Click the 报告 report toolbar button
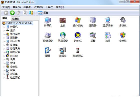 tap(43, 13)
